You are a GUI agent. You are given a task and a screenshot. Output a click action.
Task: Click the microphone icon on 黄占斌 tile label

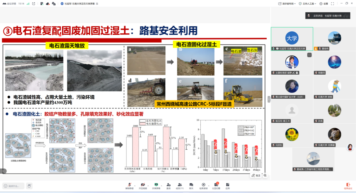(273, 97)
